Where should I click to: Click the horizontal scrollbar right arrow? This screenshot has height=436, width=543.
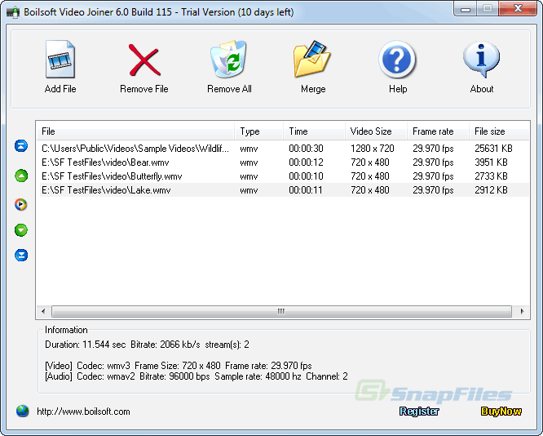(x=522, y=311)
